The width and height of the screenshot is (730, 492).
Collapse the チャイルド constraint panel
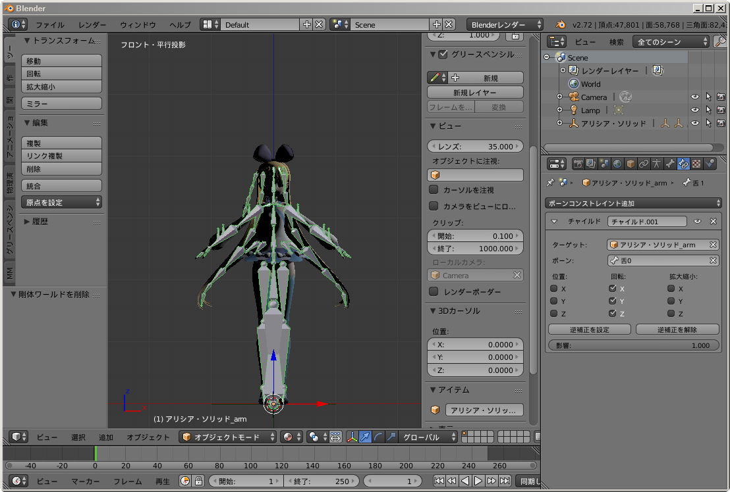click(x=554, y=221)
